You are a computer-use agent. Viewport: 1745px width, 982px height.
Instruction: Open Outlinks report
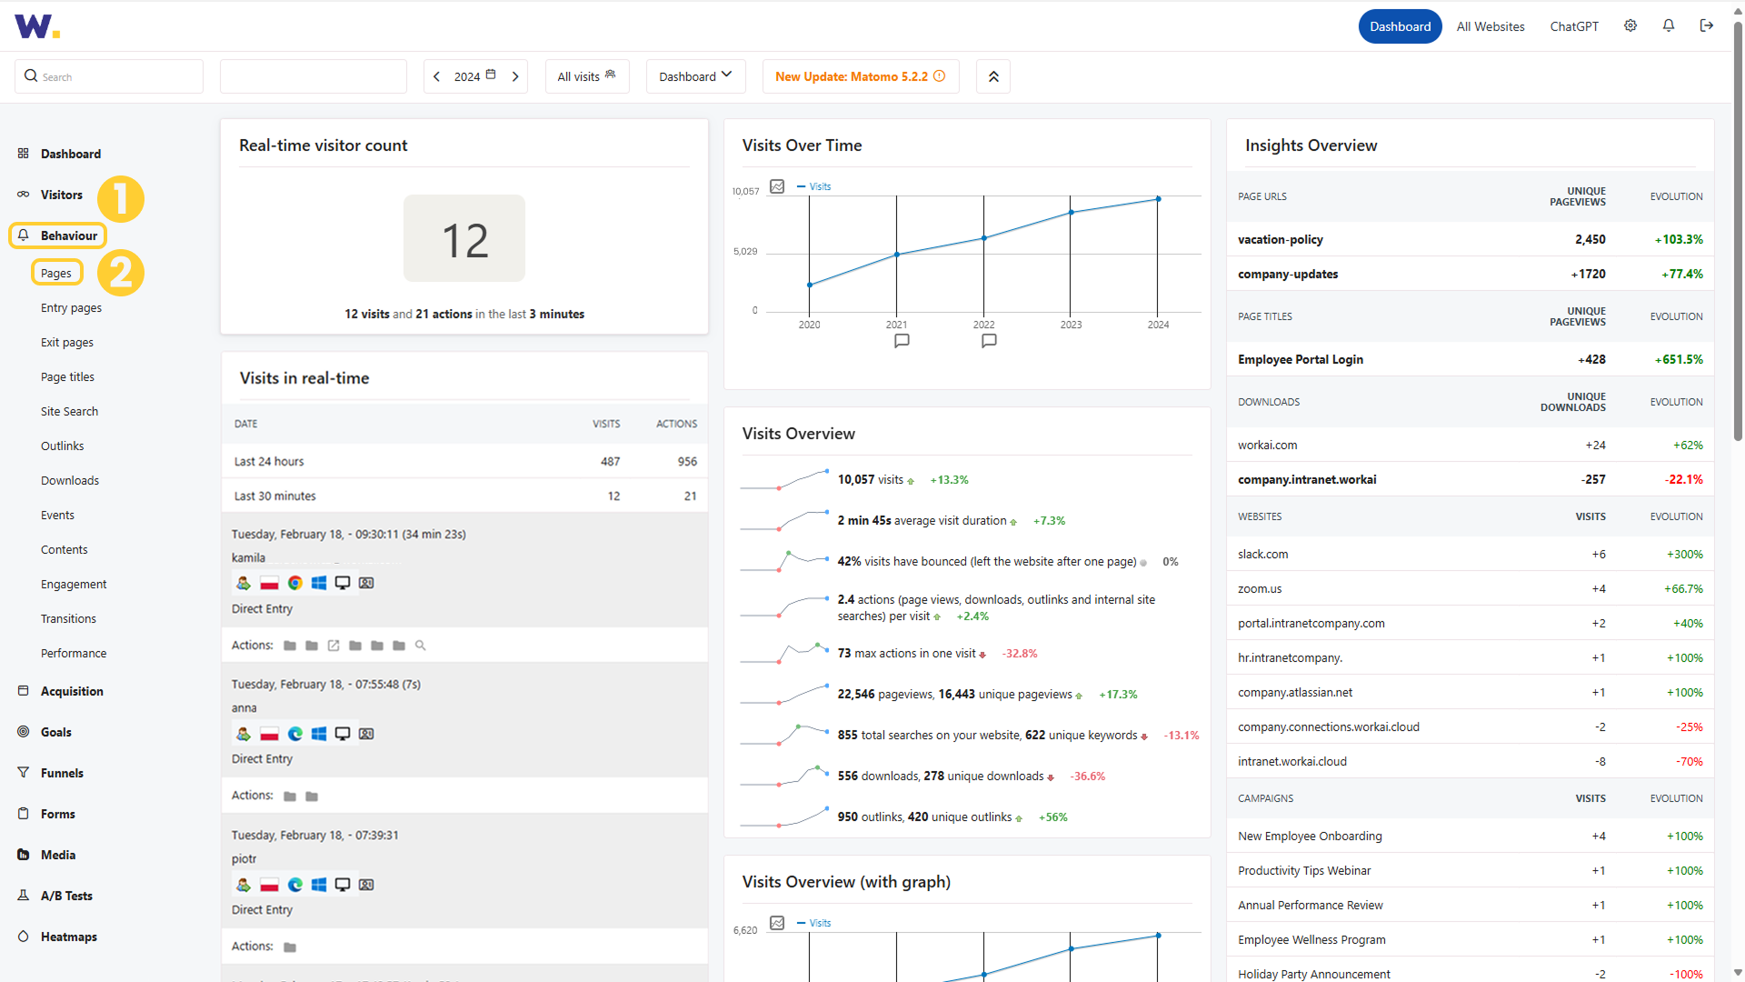click(x=62, y=446)
